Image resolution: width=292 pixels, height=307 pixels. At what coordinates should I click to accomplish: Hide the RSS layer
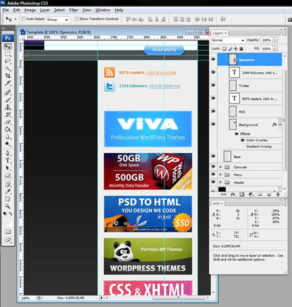pyautogui.click(x=213, y=111)
